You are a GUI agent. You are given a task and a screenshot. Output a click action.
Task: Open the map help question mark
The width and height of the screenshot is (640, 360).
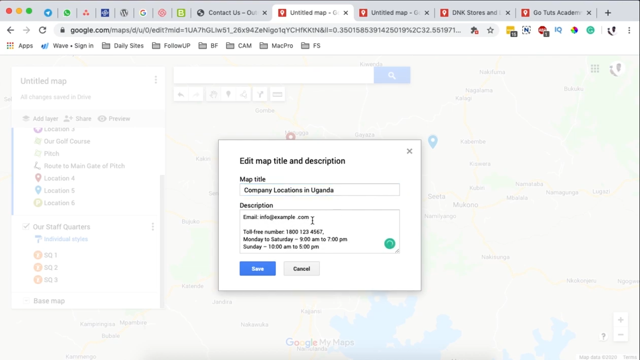coord(603,337)
